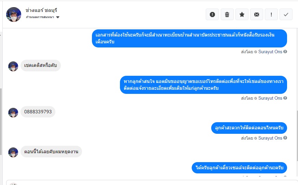This screenshot has height=185, width=298.
Task: Expand the กำหนดการสนทนา dropdown arrow
Action: click(58, 17)
